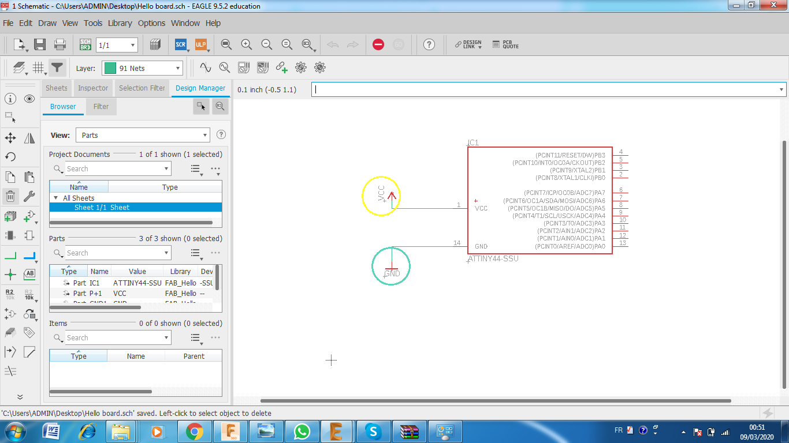Select the Label tool
789x443 pixels.
(29, 274)
